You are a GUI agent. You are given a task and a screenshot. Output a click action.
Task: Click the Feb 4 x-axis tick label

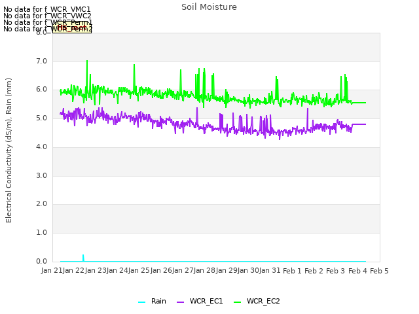357,271
